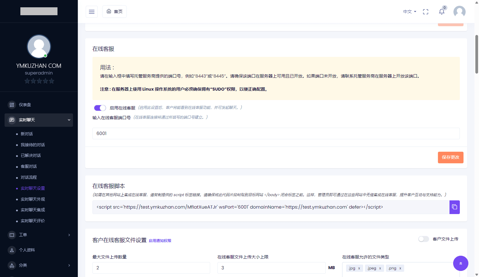Focus the 在线客服文件上传大小上限 input
479x277 pixels.
(271, 268)
